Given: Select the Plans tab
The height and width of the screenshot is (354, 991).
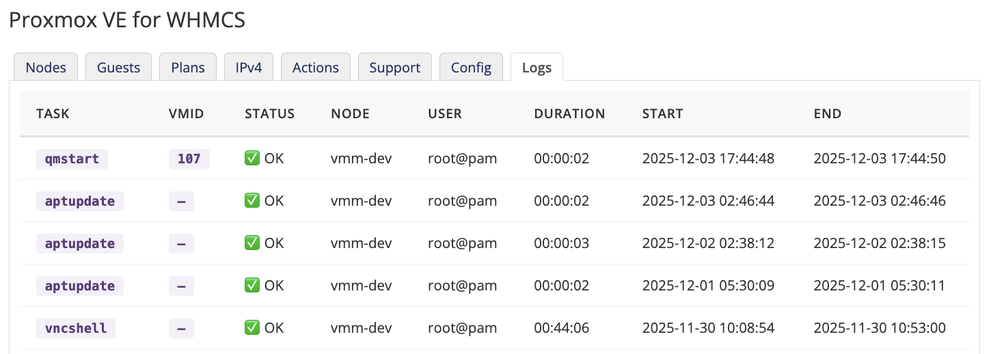Looking at the screenshot, I should tap(188, 68).
